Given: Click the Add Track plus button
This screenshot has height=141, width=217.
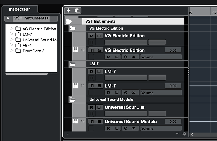Looking at the screenshot, I should tap(69, 10).
